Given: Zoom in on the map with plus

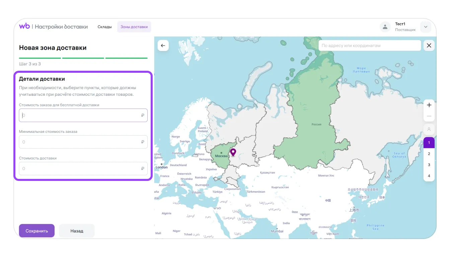Looking at the screenshot, I should tap(429, 105).
